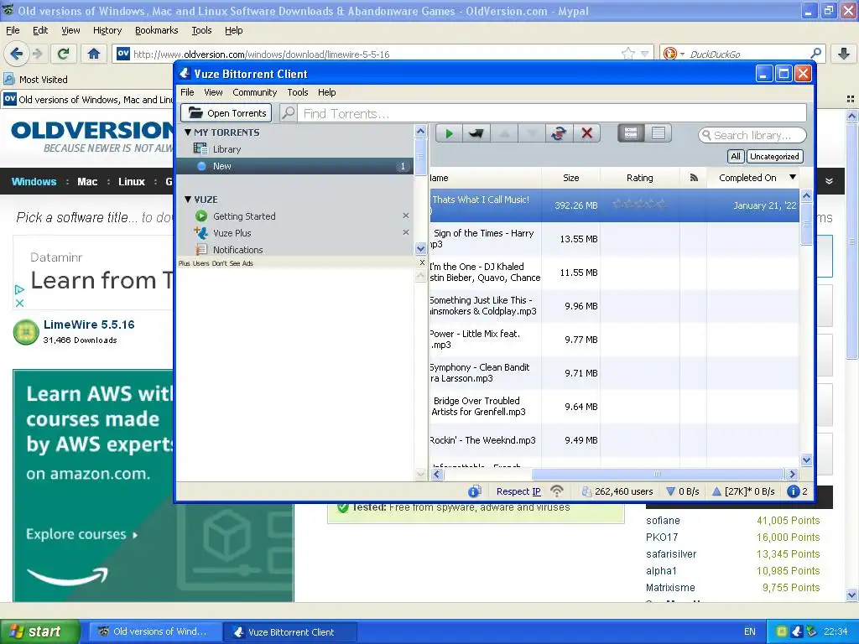Open the Downloads arrow in Mypal toolbar
Image resolution: width=859 pixels, height=644 pixels.
(x=844, y=54)
